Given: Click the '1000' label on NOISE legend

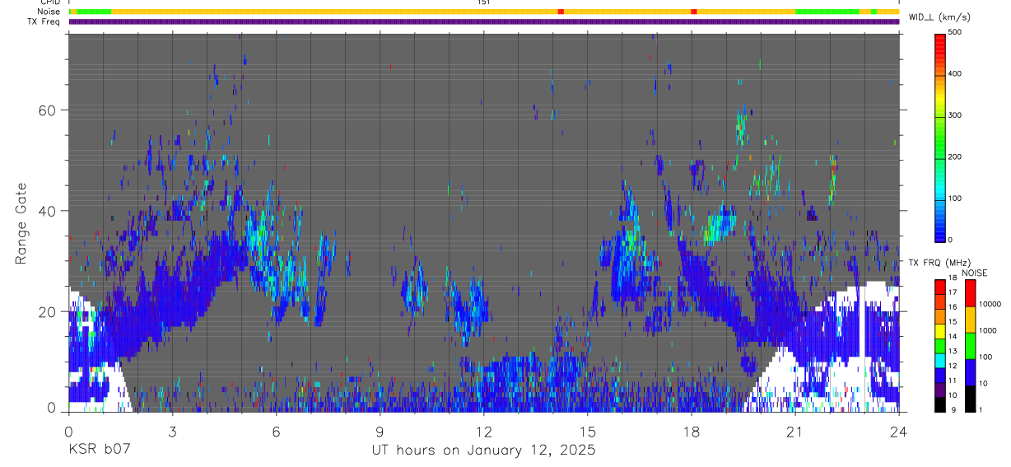Looking at the screenshot, I should coord(988,330).
